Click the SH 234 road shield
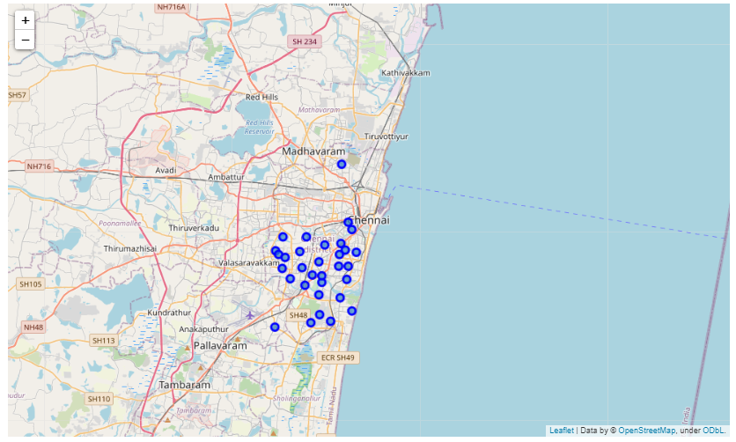Viewport: 736px width, 442px height. (305, 41)
